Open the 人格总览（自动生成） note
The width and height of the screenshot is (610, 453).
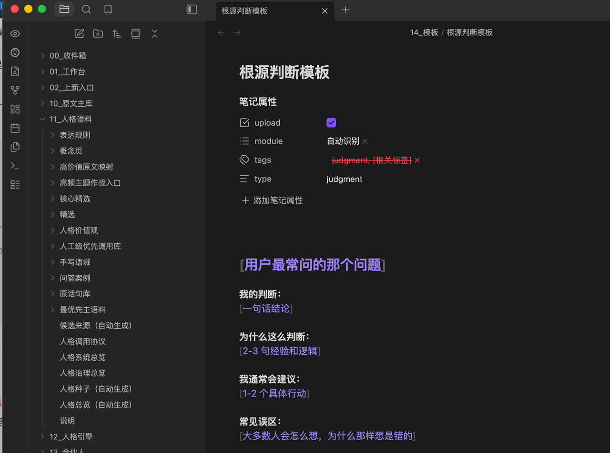tap(96, 405)
